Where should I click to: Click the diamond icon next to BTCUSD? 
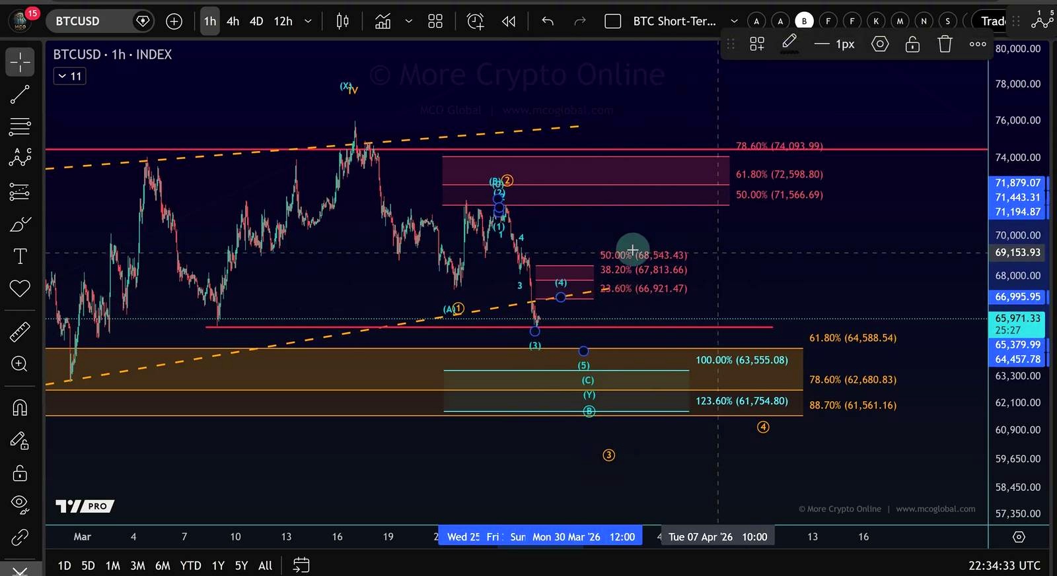pyautogui.click(x=143, y=21)
